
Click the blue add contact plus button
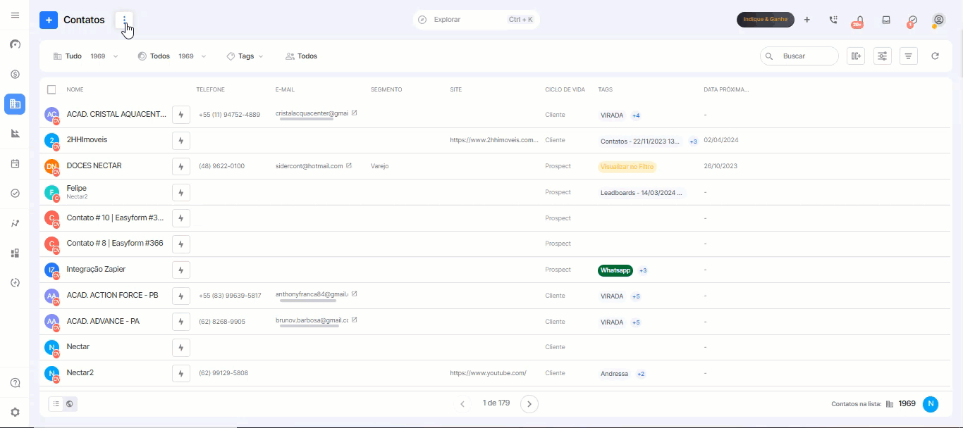click(49, 20)
